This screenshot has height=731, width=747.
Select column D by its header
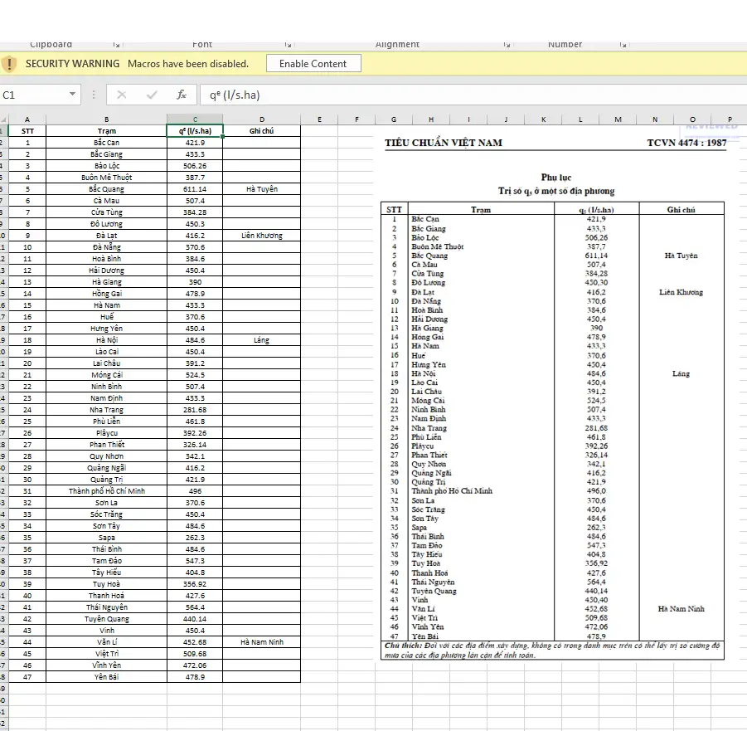click(261, 119)
